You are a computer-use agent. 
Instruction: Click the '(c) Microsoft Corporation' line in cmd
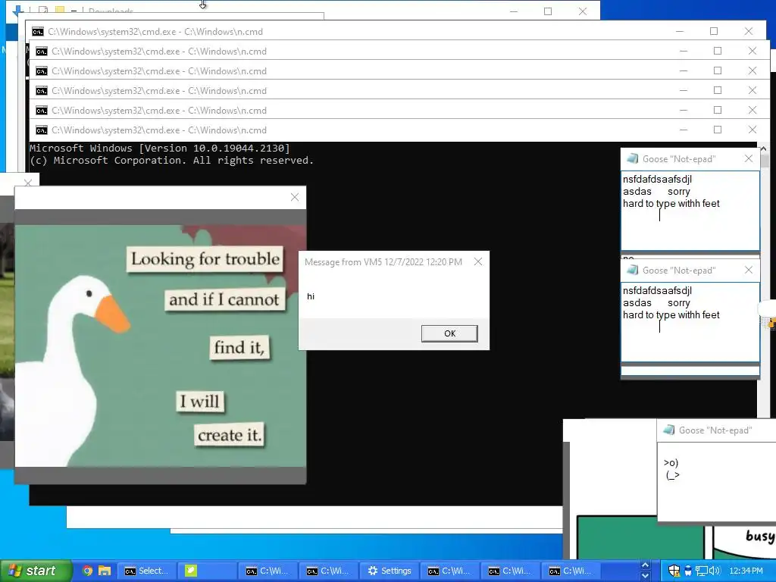click(171, 161)
